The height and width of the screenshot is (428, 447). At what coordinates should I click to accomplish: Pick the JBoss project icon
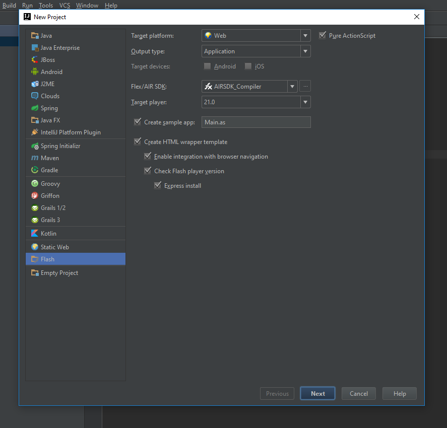point(35,60)
